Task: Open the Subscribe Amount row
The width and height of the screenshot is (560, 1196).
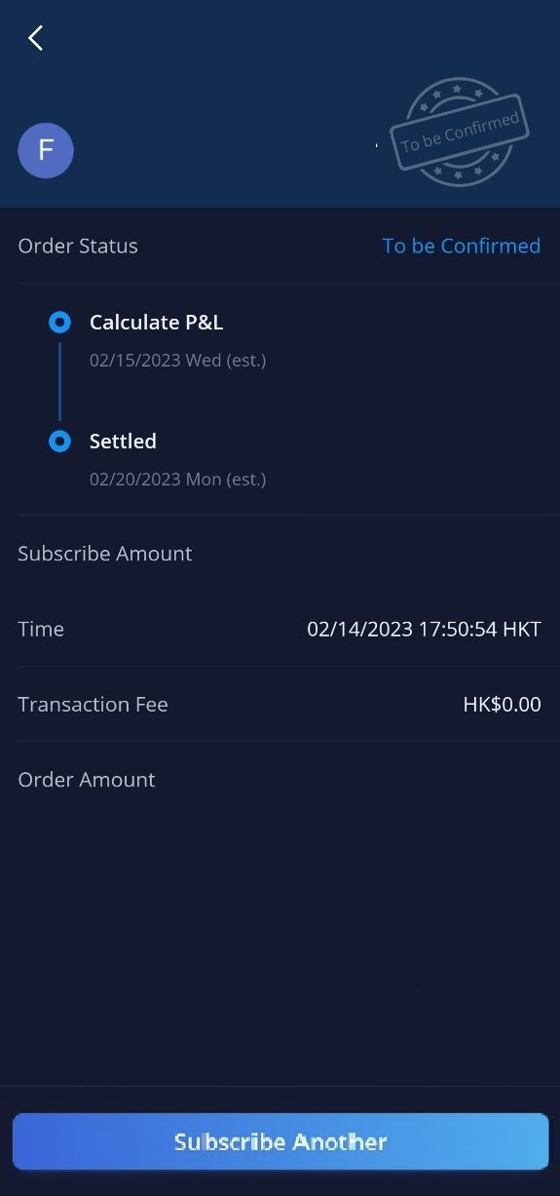Action: click(280, 554)
